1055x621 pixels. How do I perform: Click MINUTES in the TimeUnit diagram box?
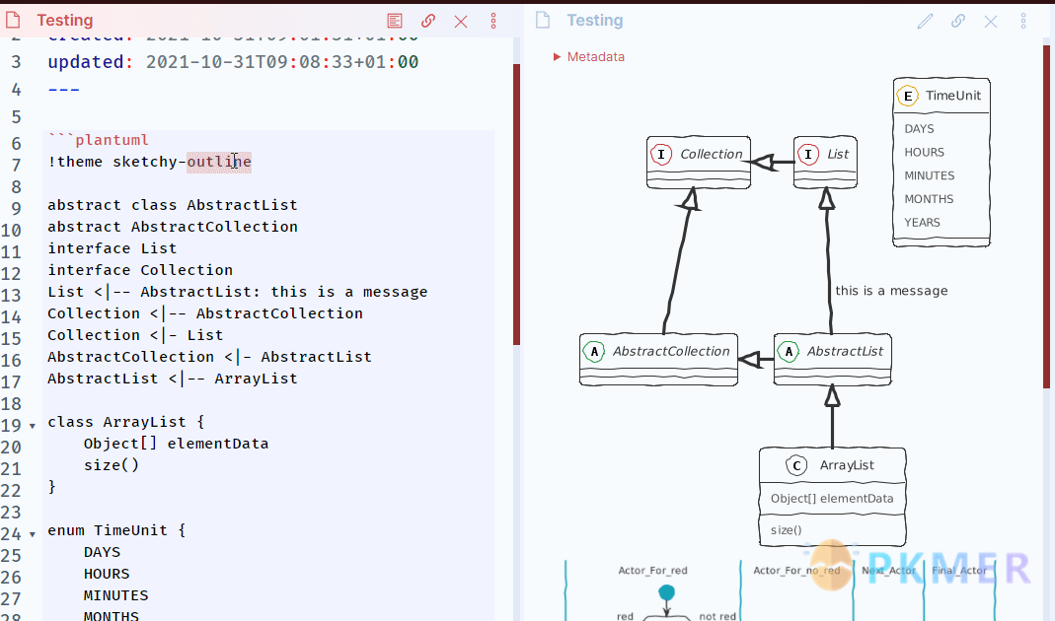[930, 176]
